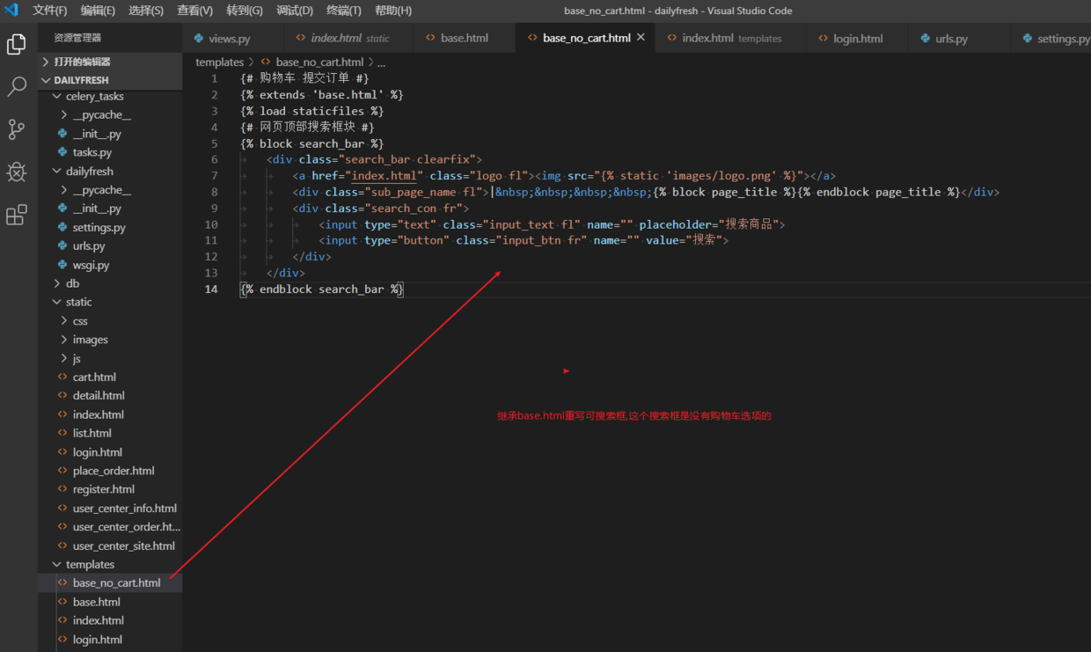Viewport: 1091px width, 652px height.
Task: Open the 调试(D) menu
Action: click(295, 11)
